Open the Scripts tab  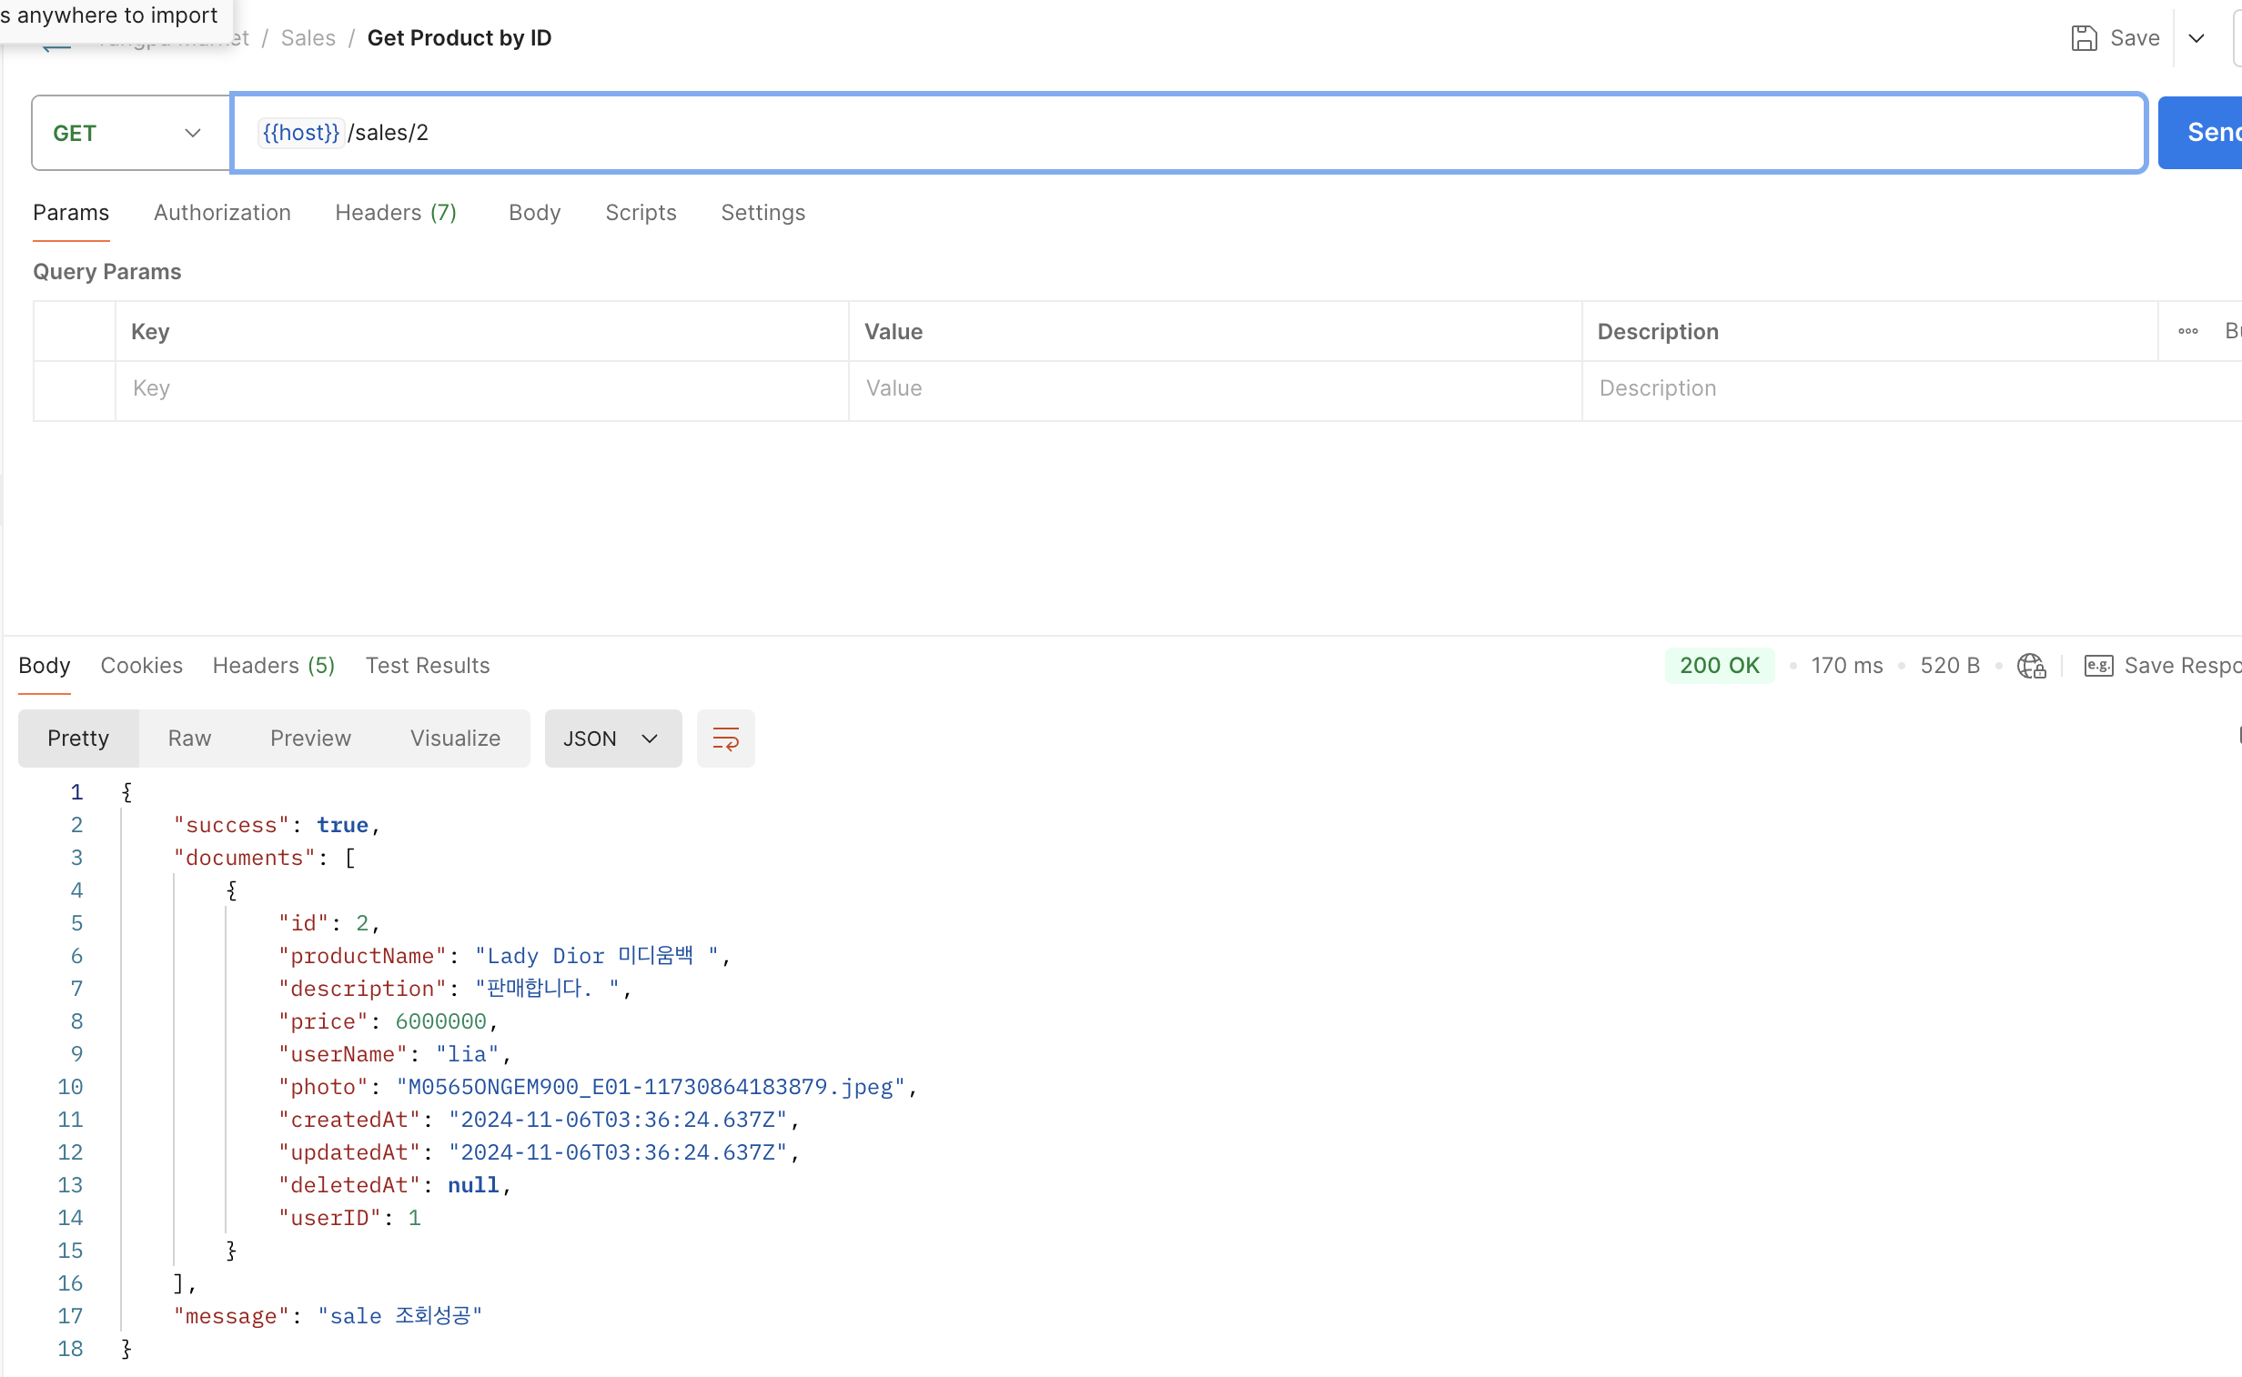[641, 212]
